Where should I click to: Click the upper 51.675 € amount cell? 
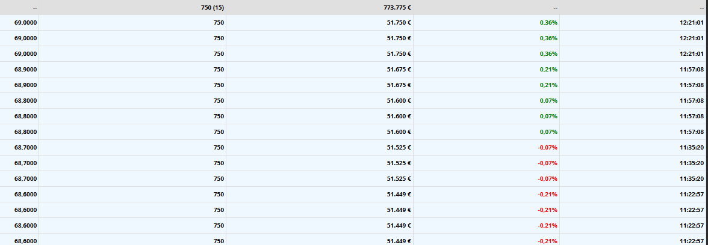tap(320, 70)
